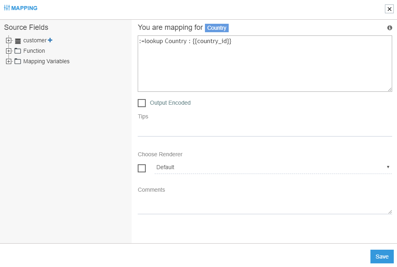
Task: Collapse the Mapping Variables node
Action: pos(9,61)
